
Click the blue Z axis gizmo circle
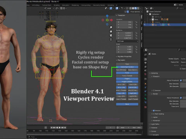(107, 16)
